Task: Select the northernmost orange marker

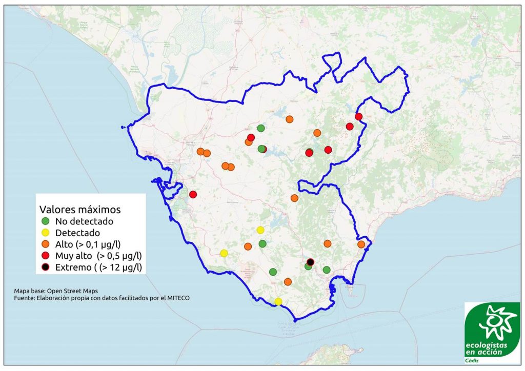Action: click(289, 119)
